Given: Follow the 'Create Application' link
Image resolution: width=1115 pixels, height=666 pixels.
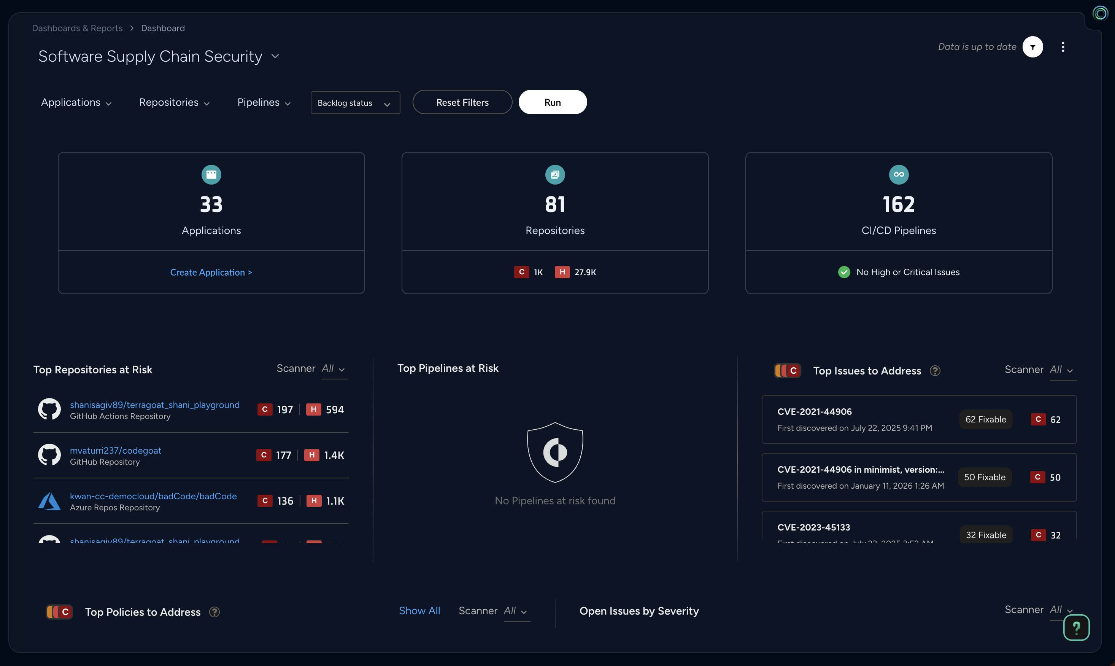Looking at the screenshot, I should click(x=211, y=272).
